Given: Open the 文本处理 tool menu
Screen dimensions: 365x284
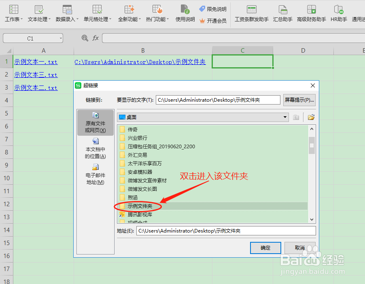Looking at the screenshot, I should point(39,13).
